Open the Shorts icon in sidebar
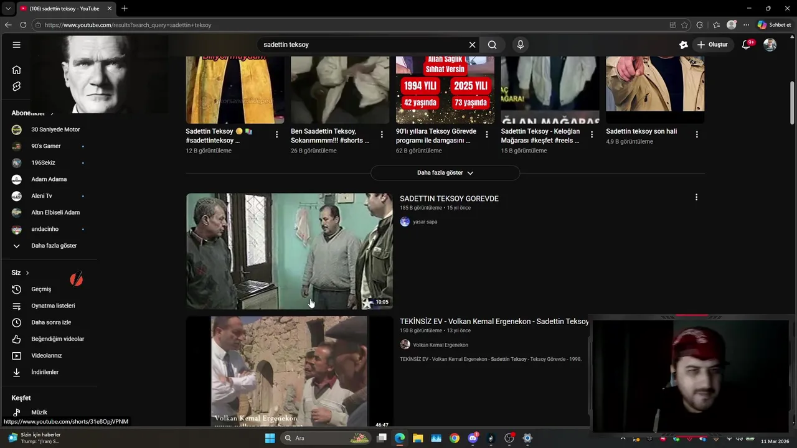Screen dimensions: 797x448 (x=17, y=86)
